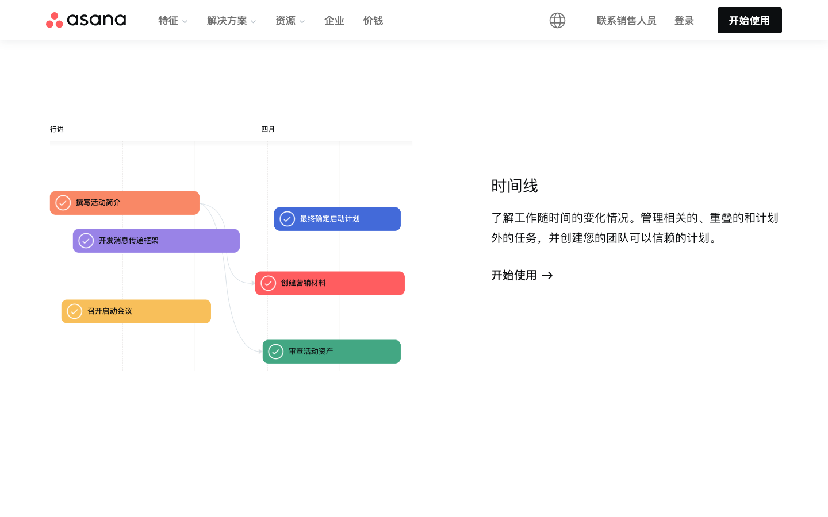Open the globe language selector

coord(557,20)
